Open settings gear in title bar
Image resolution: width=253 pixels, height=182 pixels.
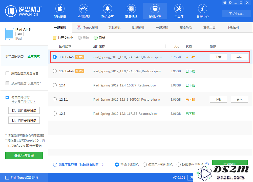click(230, 3)
